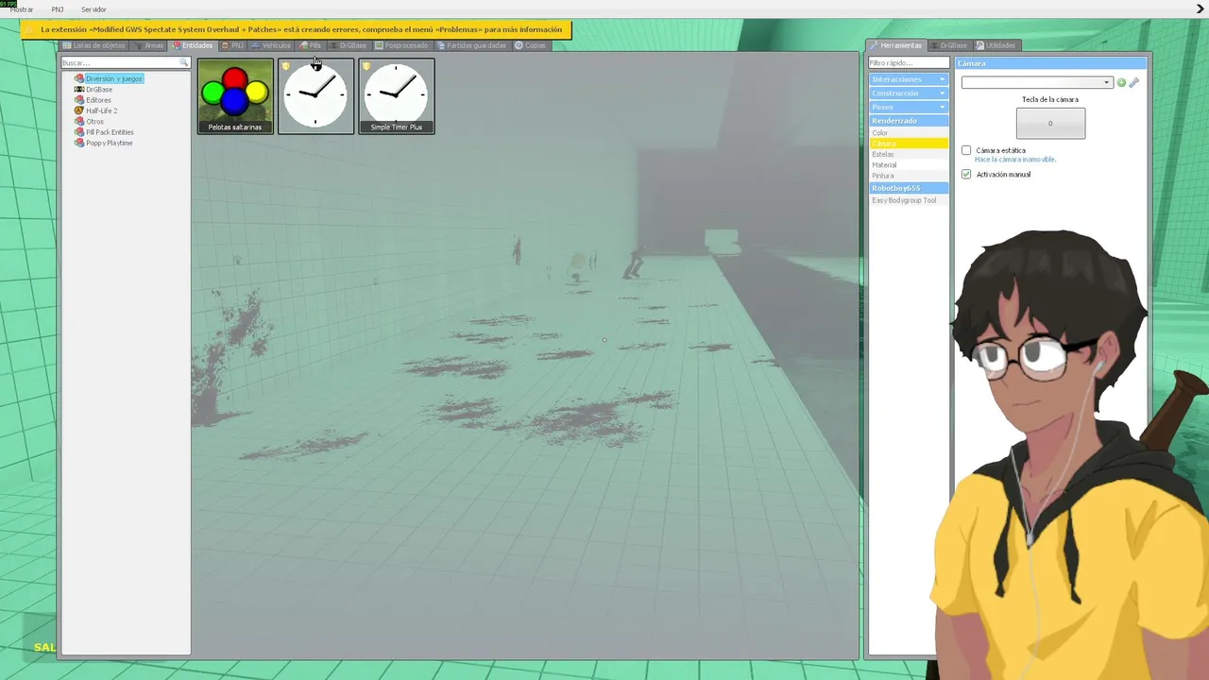Spawn the Pelotas saltarinas entity
The height and width of the screenshot is (680, 1209).
(235, 96)
